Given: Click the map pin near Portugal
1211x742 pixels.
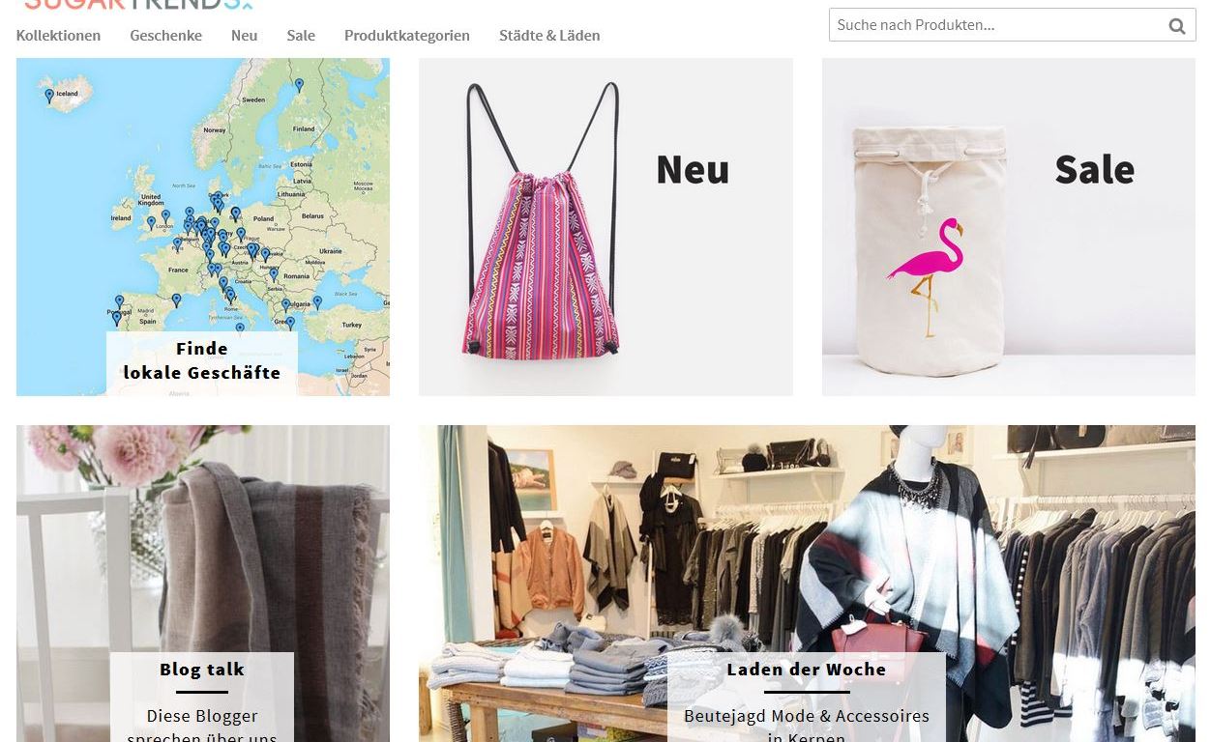Looking at the screenshot, I should click(117, 317).
